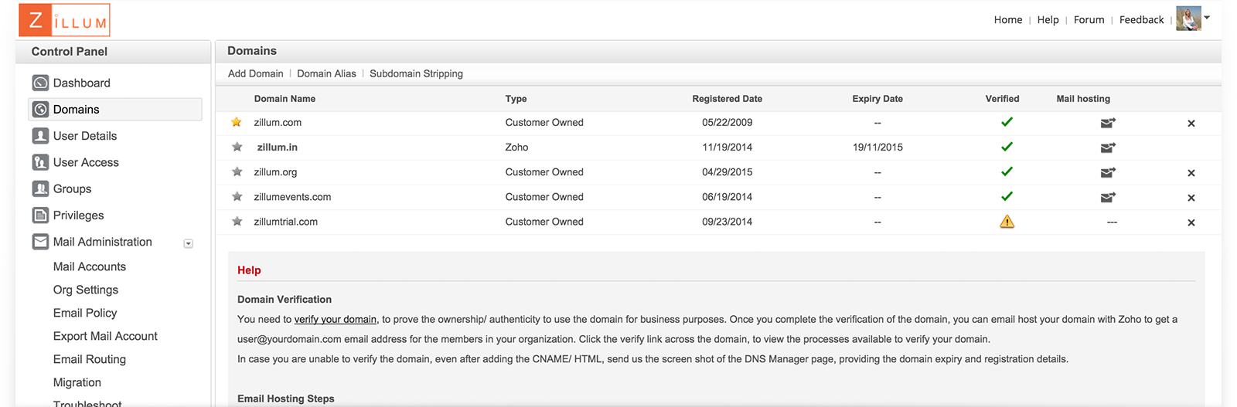This screenshot has height=407, width=1237.
Task: Open User Access in Control Panel
Action: [x=86, y=162]
